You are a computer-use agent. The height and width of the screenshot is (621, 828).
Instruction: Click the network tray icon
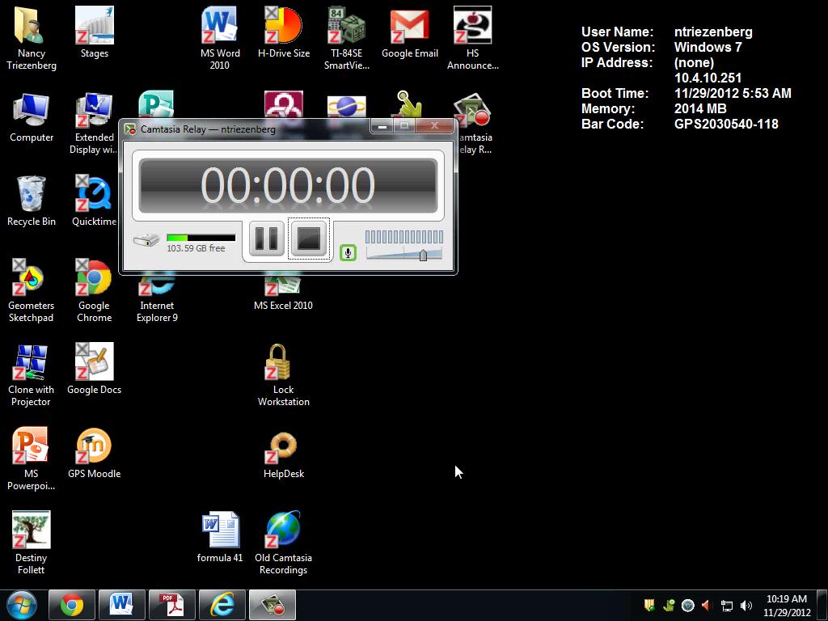click(x=727, y=606)
